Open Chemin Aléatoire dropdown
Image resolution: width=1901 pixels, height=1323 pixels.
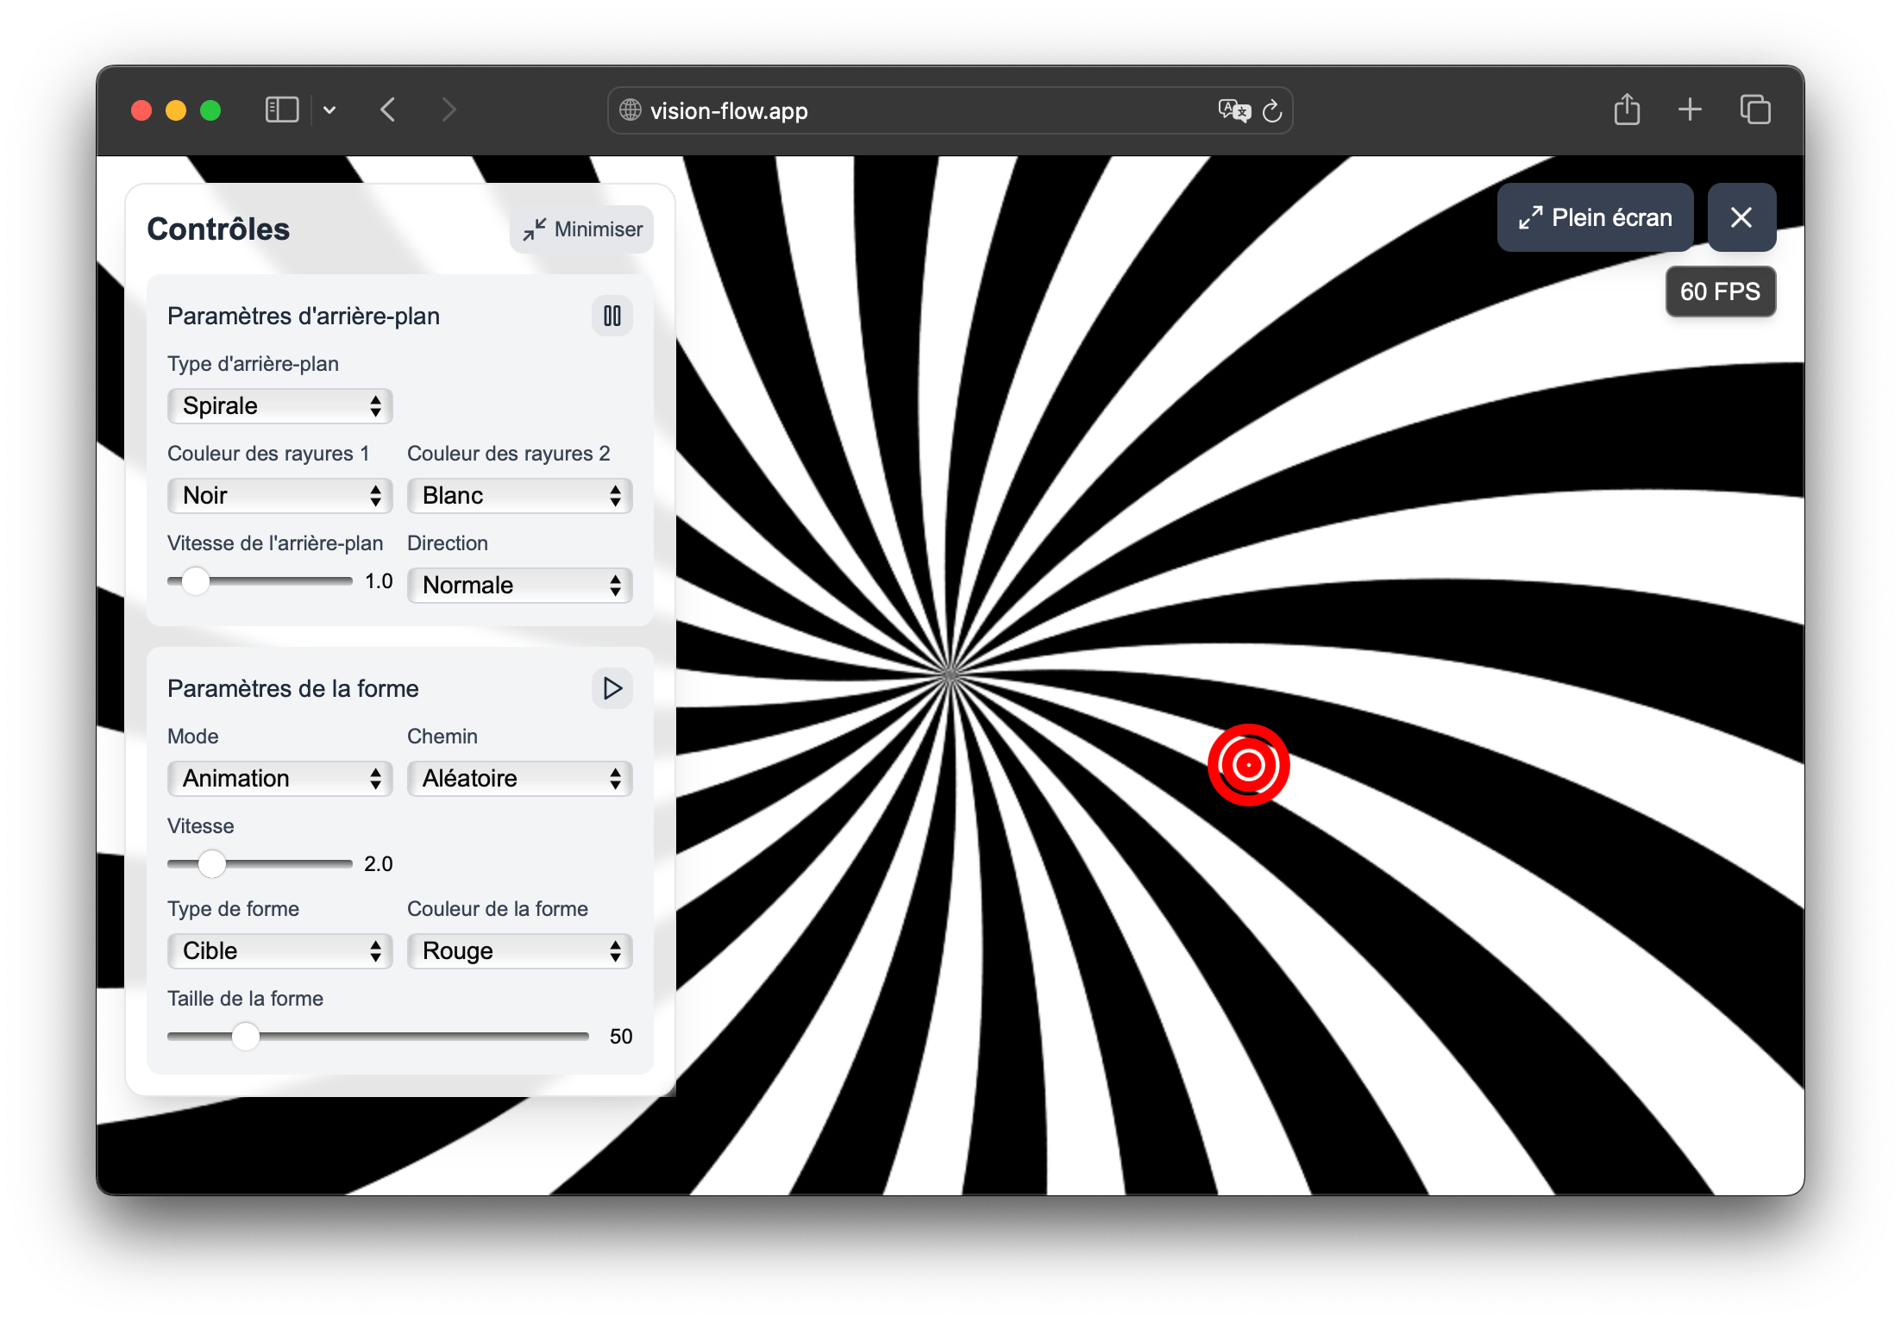tap(519, 779)
